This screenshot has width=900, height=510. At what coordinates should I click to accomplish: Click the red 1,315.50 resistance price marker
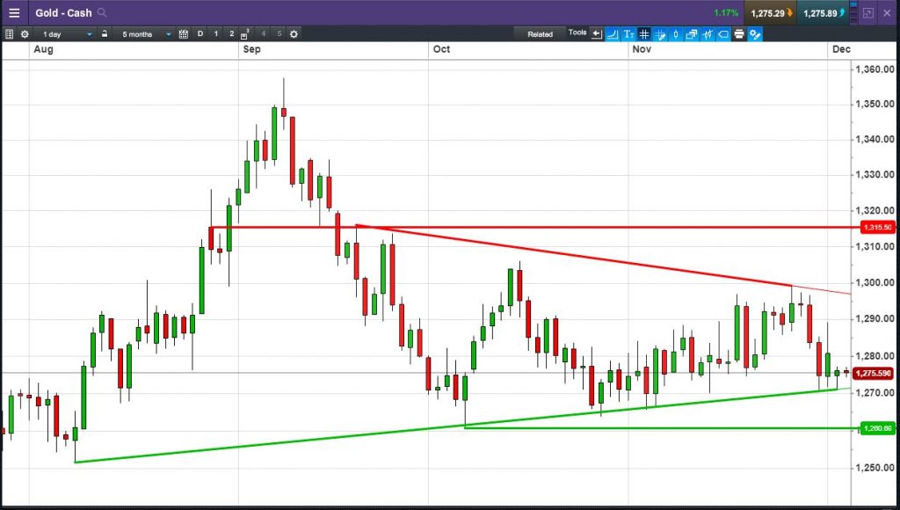tap(877, 228)
